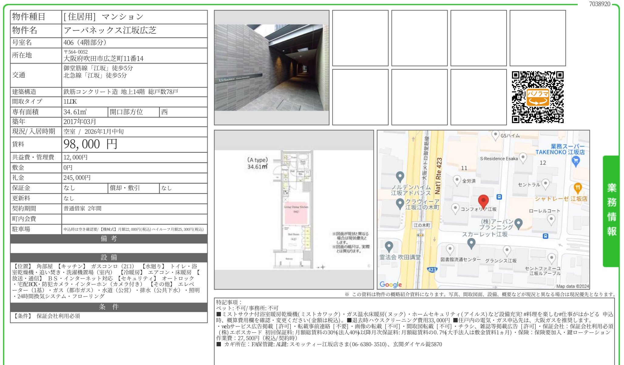
Task: Click the 霊法会 吹田講堂 map pin
Action: [389, 246]
